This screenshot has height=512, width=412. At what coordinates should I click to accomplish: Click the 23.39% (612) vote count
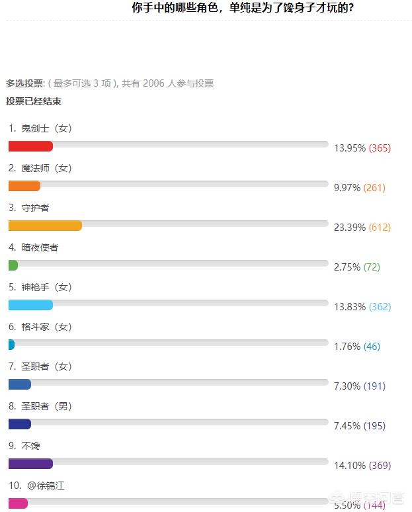pyautogui.click(x=362, y=228)
